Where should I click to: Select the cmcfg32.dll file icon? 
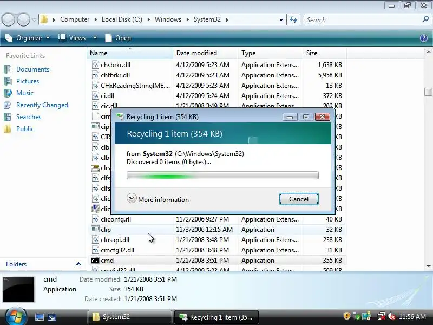pos(95,250)
